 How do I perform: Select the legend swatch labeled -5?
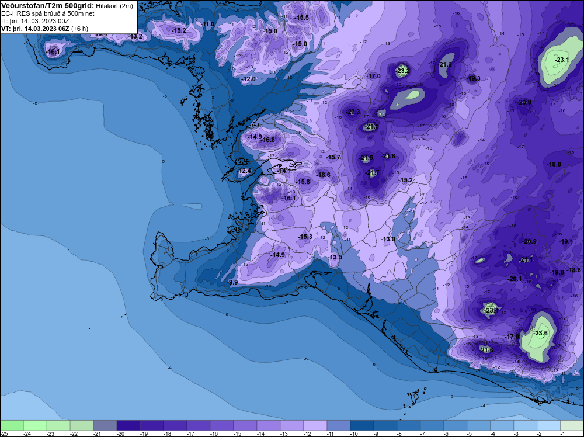(x=479, y=425)
